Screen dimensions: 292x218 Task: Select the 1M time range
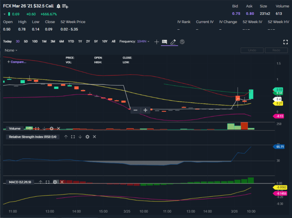tap(44, 41)
